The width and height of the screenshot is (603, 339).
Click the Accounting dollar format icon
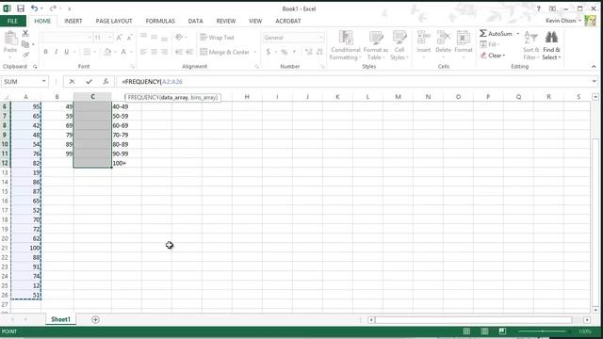click(268, 52)
